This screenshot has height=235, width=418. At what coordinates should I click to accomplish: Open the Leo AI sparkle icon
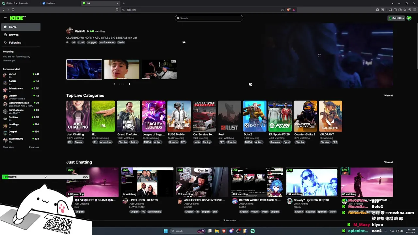point(405,10)
